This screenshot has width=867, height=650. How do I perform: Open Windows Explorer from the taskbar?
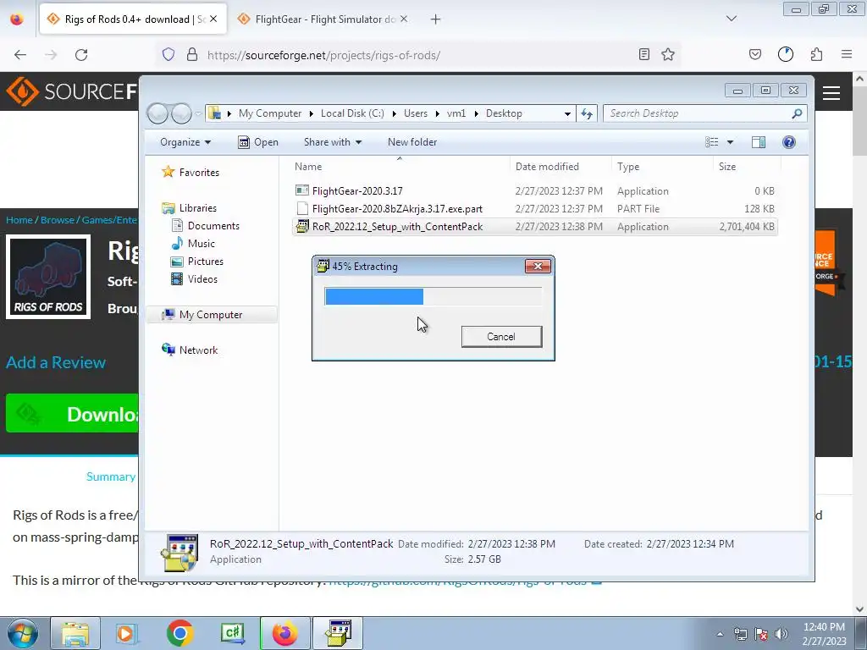(x=75, y=633)
